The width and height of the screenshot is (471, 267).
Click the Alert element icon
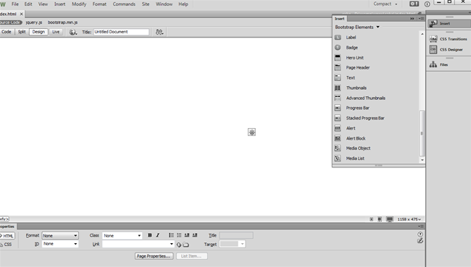(x=338, y=128)
